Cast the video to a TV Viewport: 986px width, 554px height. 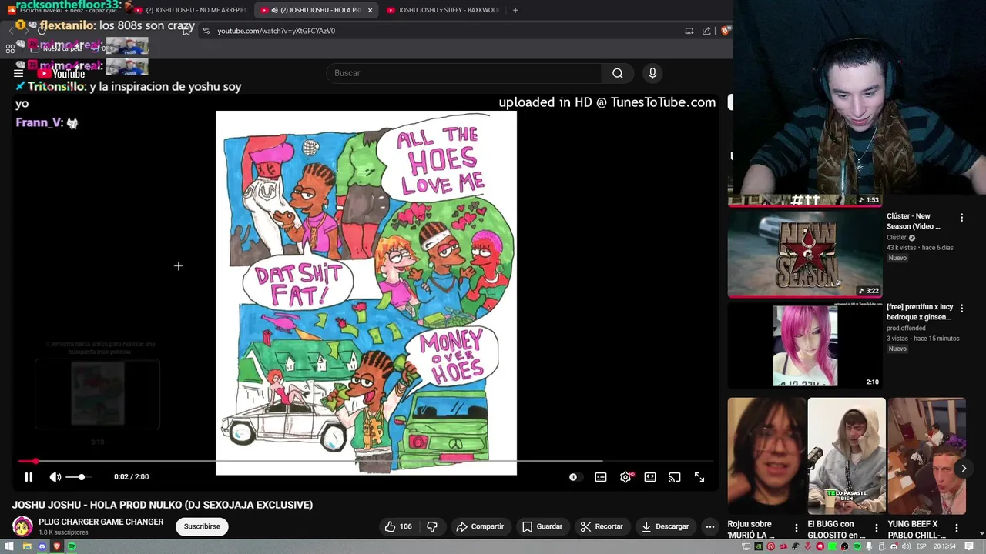[675, 477]
